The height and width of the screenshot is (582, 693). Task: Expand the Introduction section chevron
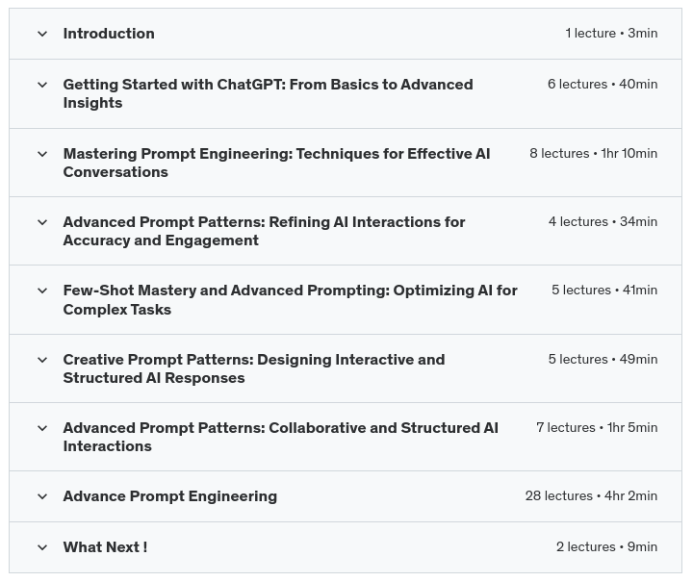coord(42,34)
